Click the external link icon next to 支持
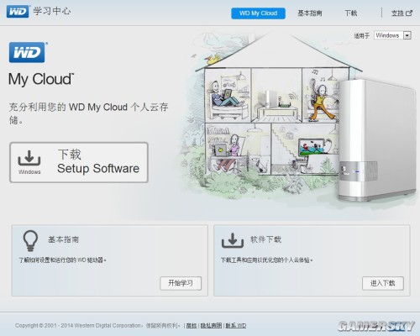The height and width of the screenshot is (336, 420). (409, 13)
